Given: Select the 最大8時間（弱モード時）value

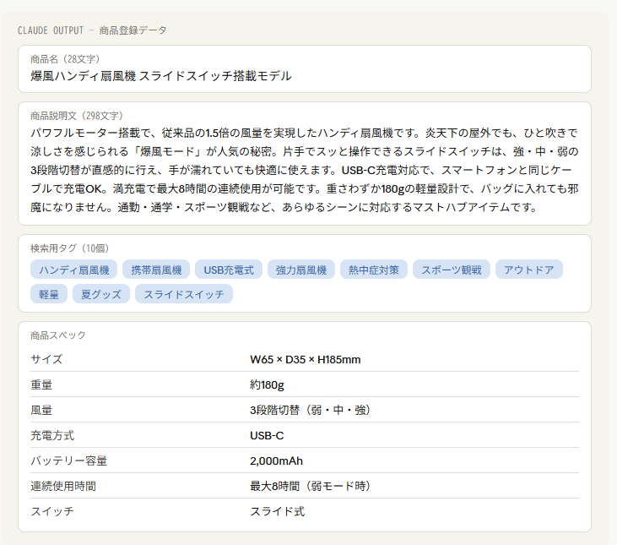Looking at the screenshot, I should 310,486.
